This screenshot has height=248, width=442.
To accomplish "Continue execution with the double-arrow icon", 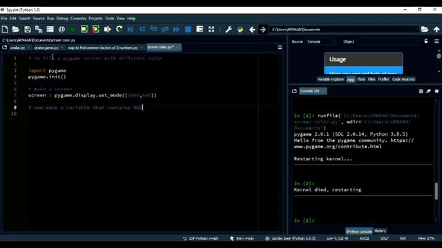I will pos(177,29).
